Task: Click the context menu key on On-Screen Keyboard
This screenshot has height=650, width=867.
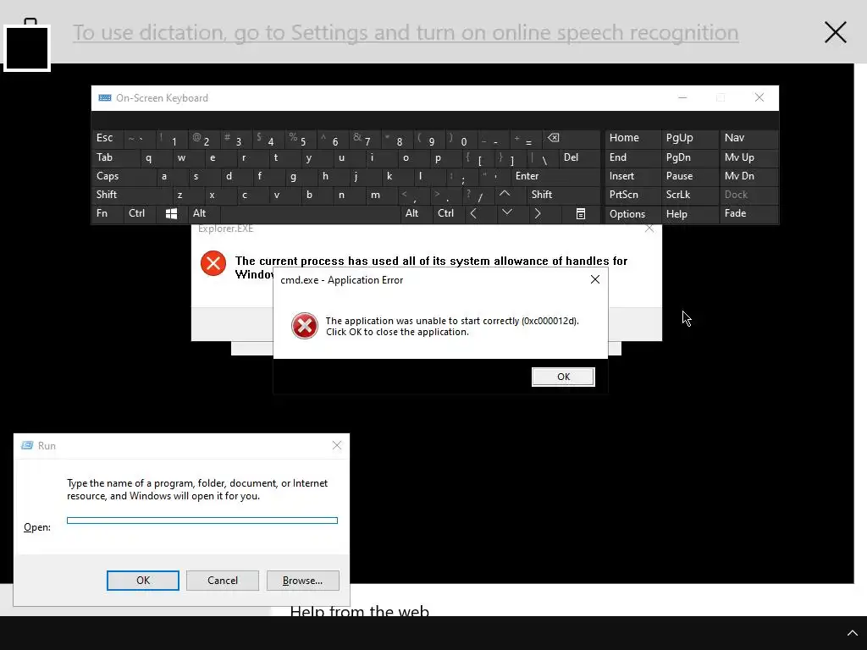Action: [x=580, y=213]
